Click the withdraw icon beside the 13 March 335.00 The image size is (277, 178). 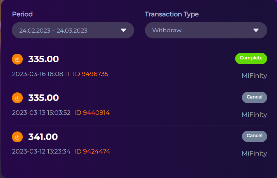click(x=17, y=98)
